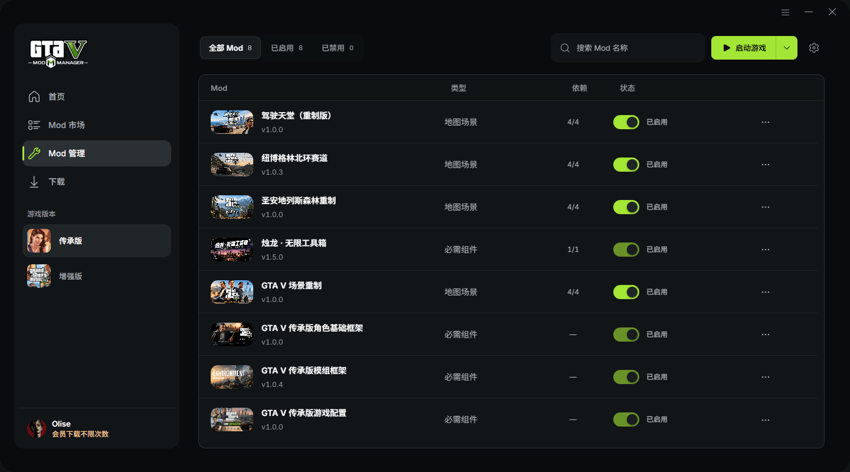Click the search magnifier icon
This screenshot has height=472, width=850.
tap(565, 48)
